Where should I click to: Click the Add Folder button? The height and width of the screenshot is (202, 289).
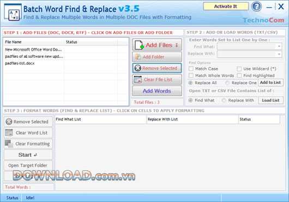pos(157,57)
